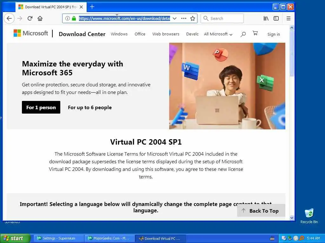Click the Back To Top button
Viewport: 325px width, 243px height.
pyautogui.click(x=261, y=211)
